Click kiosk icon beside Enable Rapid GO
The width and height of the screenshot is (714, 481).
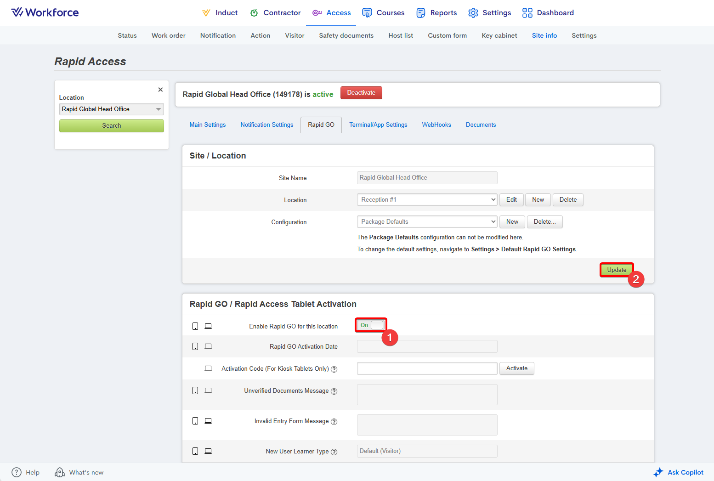coord(208,326)
